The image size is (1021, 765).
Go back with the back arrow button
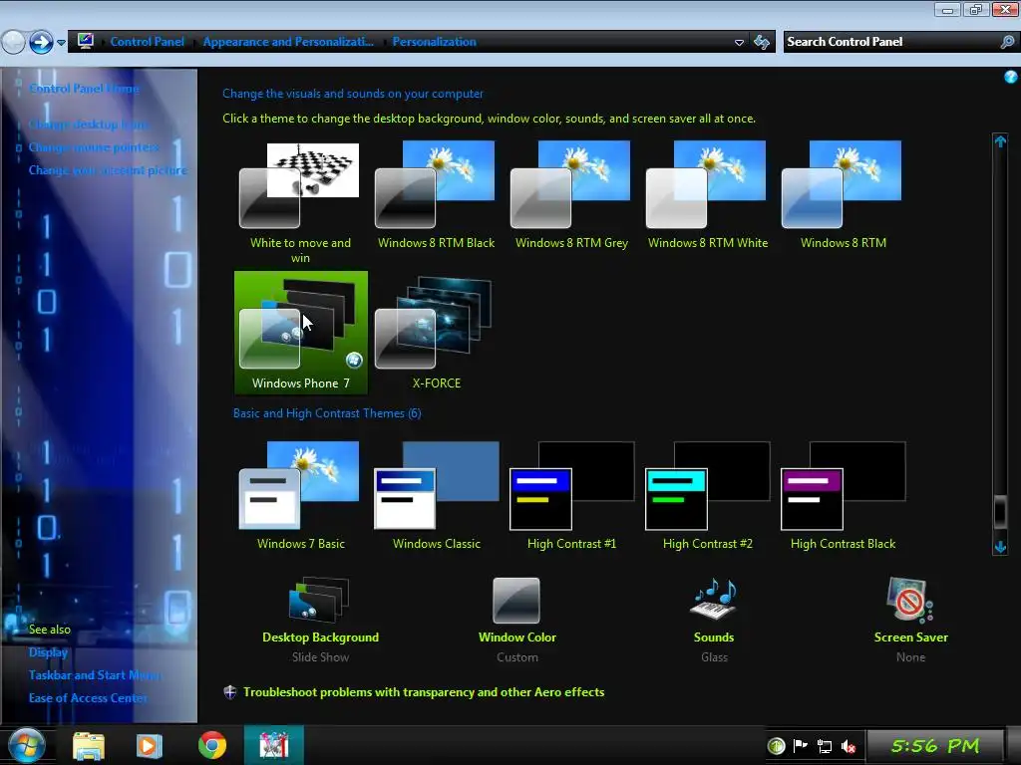(x=13, y=42)
